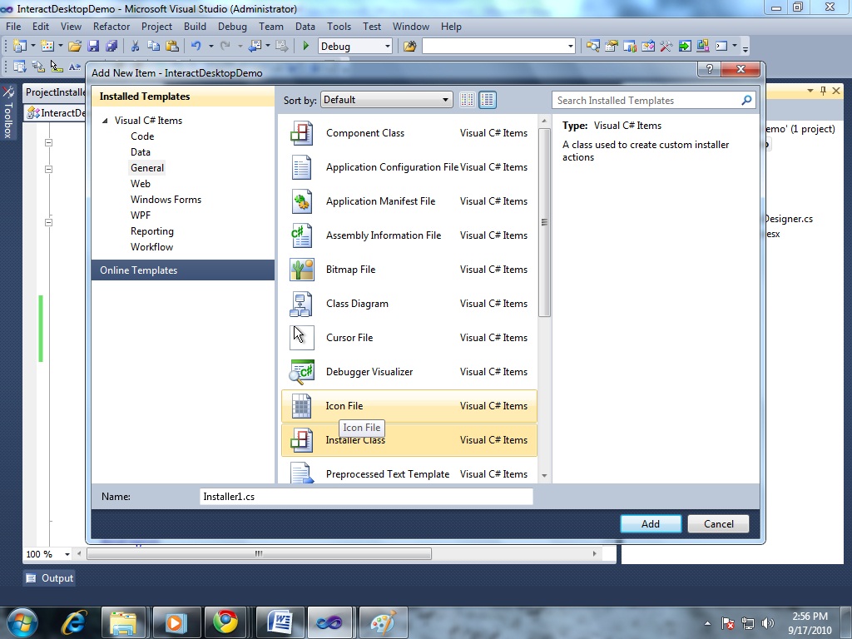Screen dimensions: 852x639
Task: Select the Component Class template icon
Action: coord(301,133)
